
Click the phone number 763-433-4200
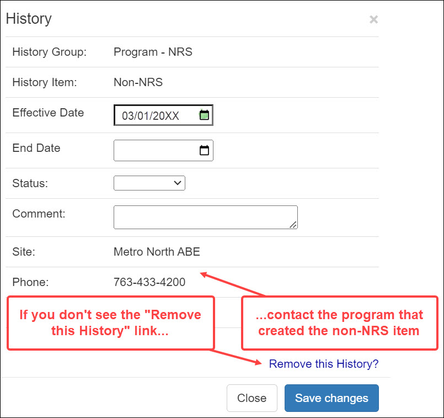149,282
